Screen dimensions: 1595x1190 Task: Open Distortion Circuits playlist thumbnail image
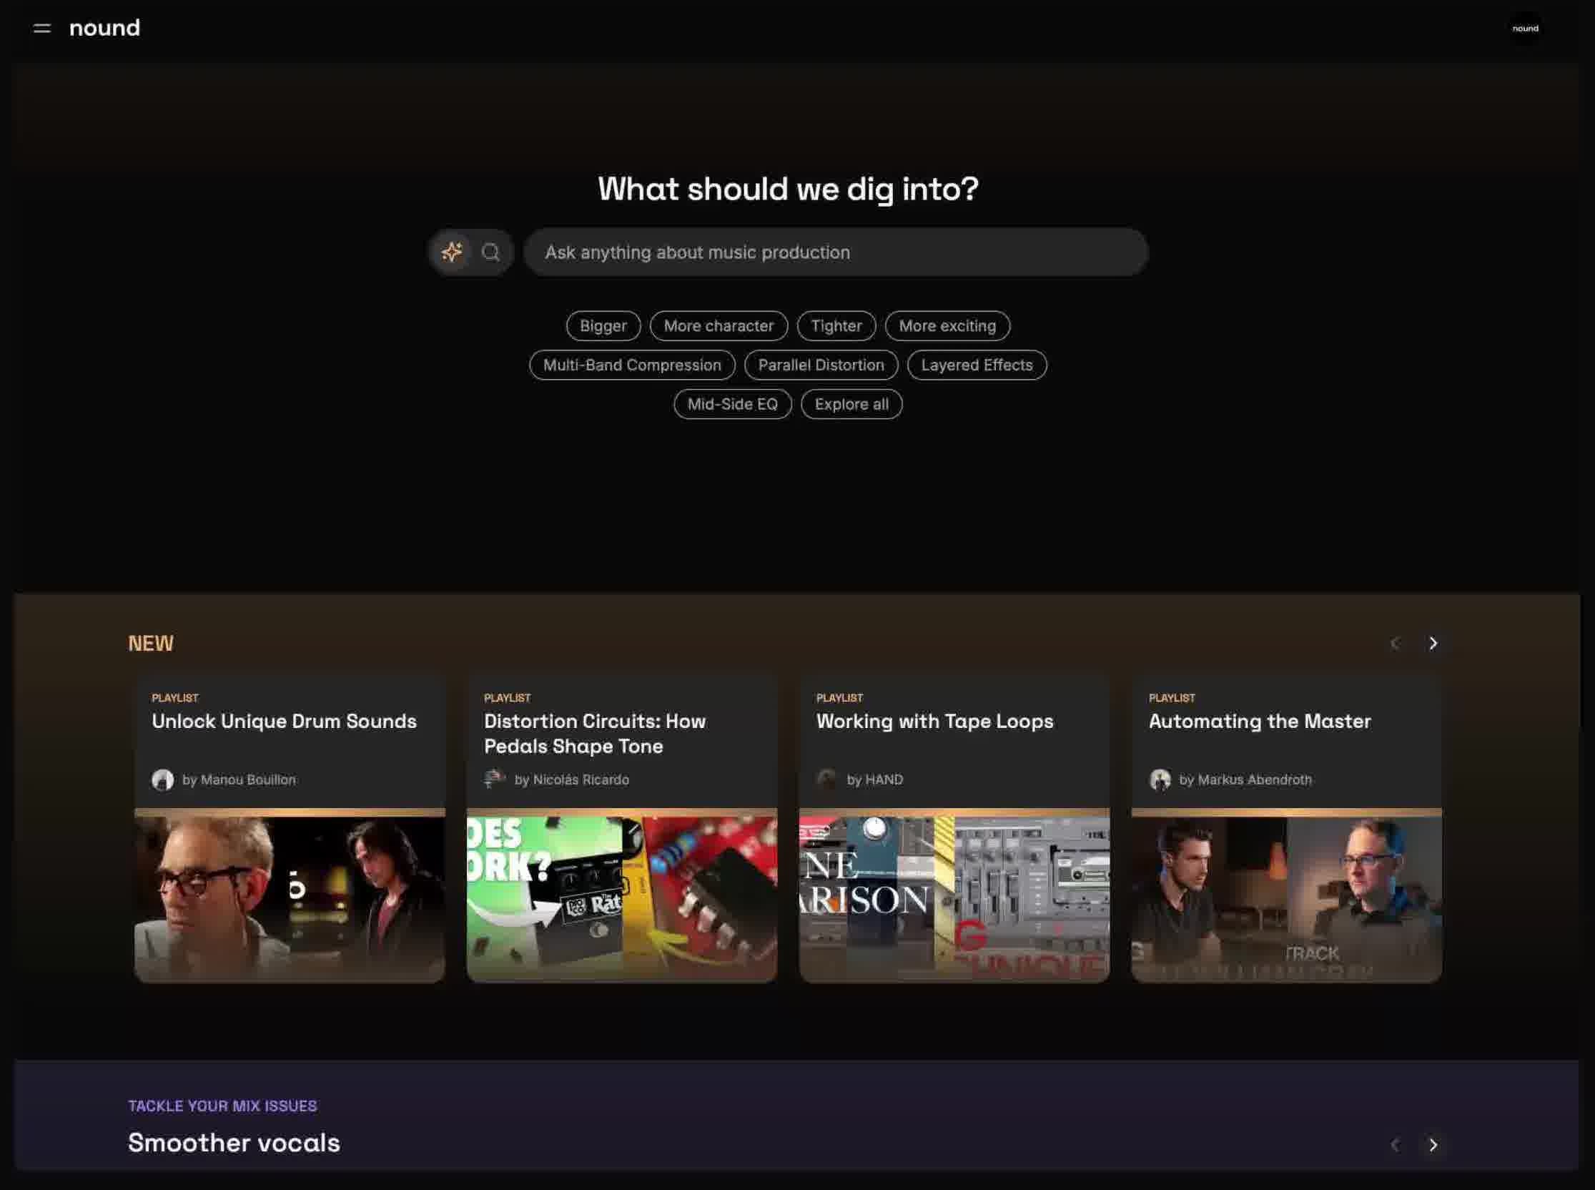(x=621, y=897)
